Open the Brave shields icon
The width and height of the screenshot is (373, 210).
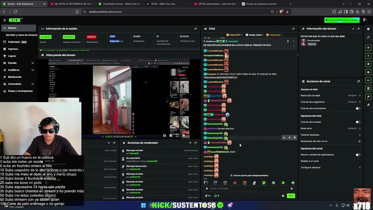281,12
